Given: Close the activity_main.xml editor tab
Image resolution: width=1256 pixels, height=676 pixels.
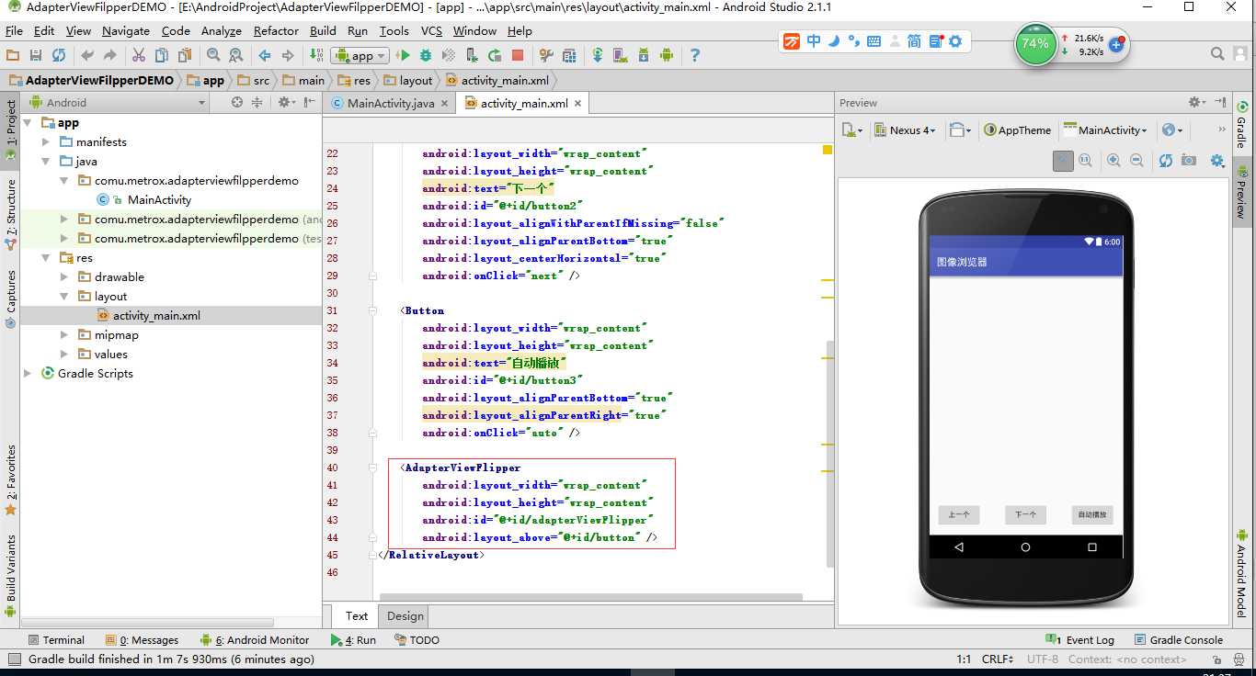Looking at the screenshot, I should coord(578,104).
